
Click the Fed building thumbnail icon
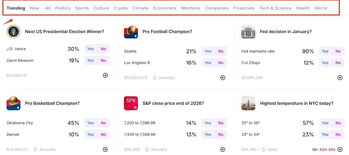(248, 32)
